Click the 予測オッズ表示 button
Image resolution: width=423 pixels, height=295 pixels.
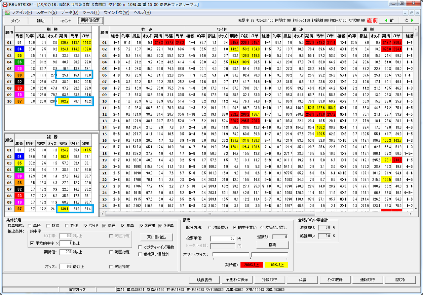tap(236, 279)
